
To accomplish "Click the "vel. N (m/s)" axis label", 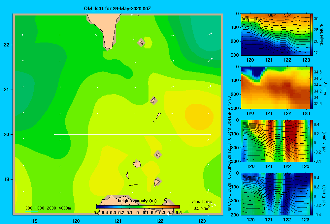I will (x=324, y=142).
